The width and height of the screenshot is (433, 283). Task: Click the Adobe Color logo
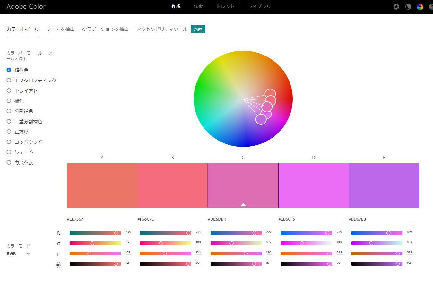pos(26,6)
